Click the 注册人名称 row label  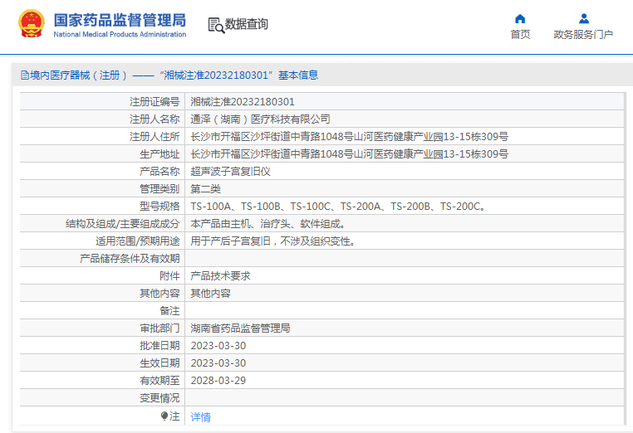(155, 119)
